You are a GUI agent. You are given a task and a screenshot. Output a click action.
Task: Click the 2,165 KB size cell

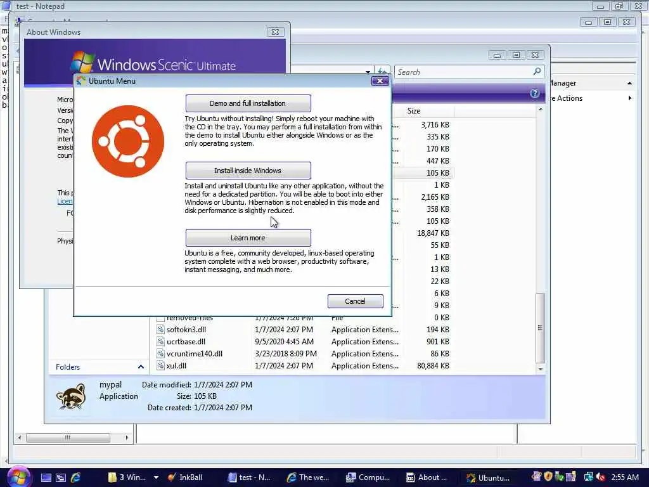click(x=435, y=197)
